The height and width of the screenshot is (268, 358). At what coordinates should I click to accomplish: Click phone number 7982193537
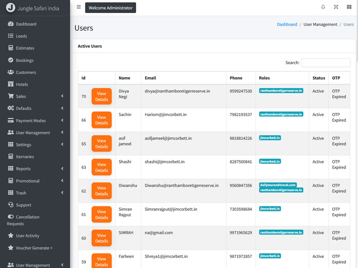[241, 115]
